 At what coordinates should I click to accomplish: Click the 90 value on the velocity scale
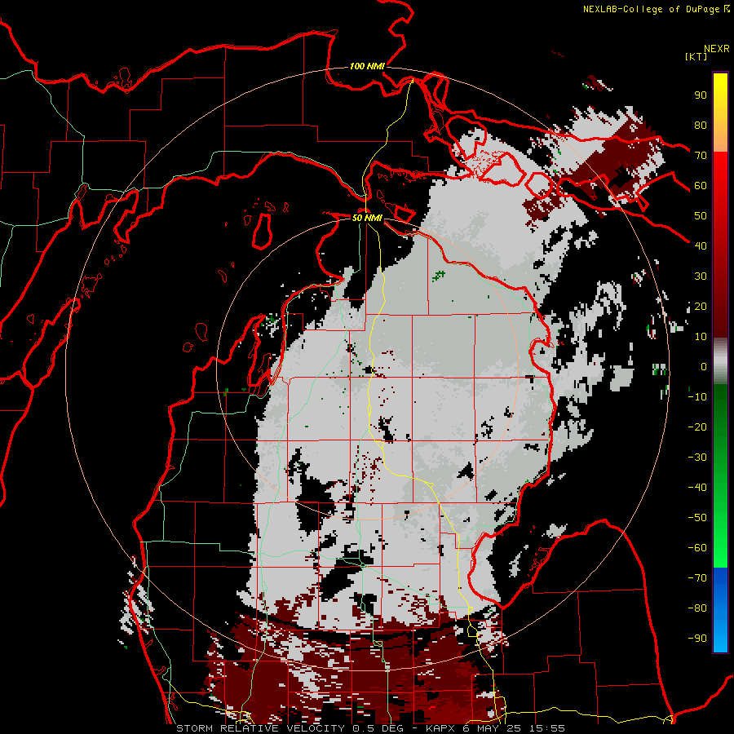coord(701,95)
